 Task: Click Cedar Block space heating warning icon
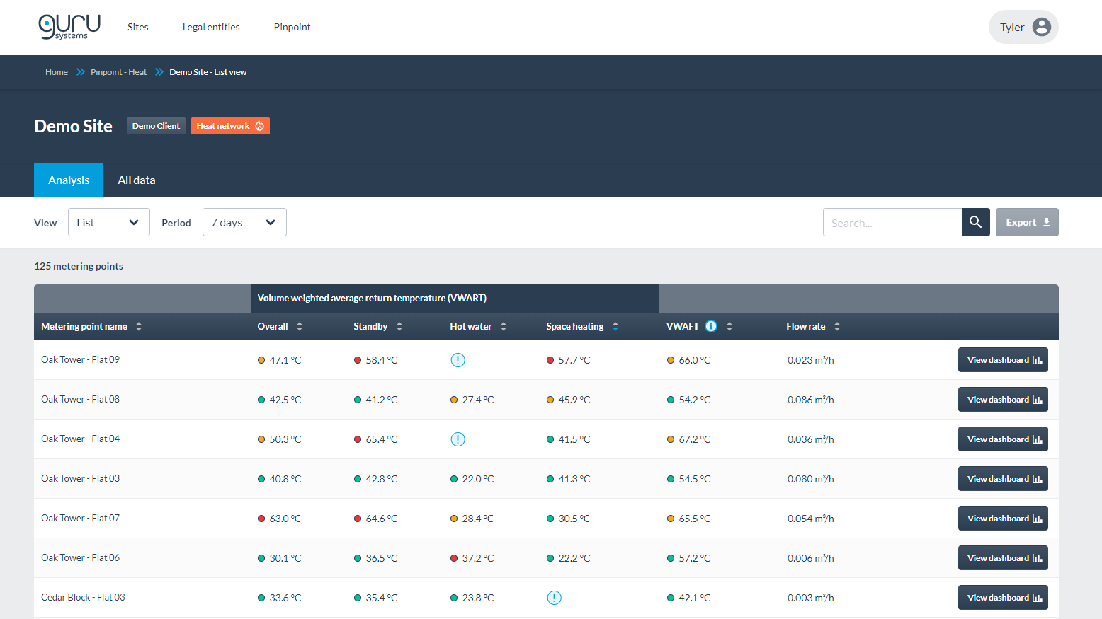(555, 598)
